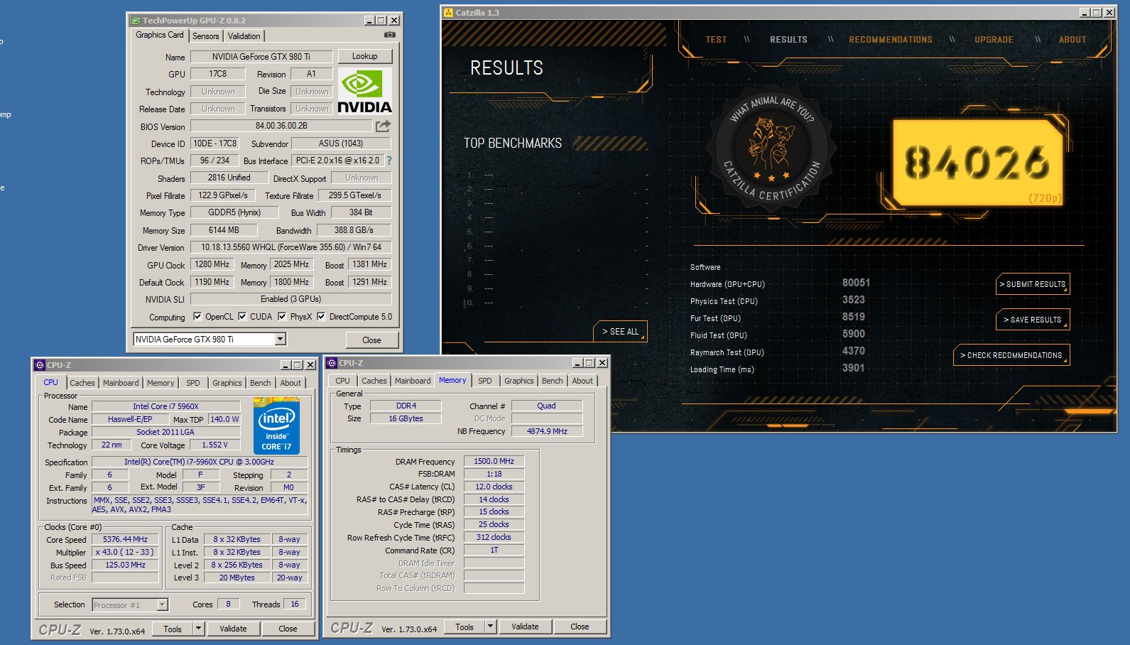Click the Core Voltage value 1.552 V
Screen dimensions: 1130x645
pos(214,445)
